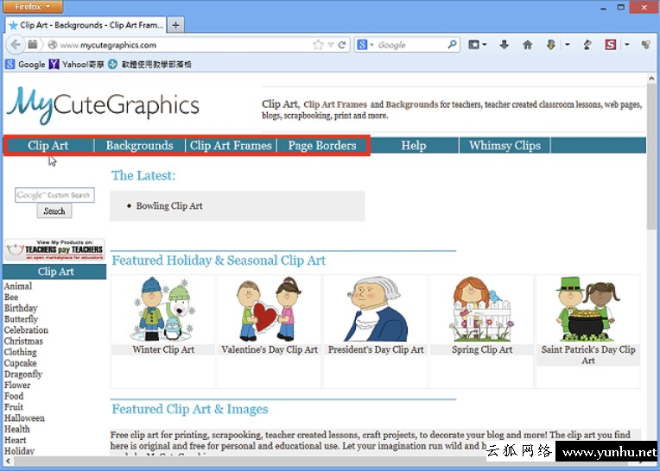Click the vertical scrollbar up arrow

(651, 78)
